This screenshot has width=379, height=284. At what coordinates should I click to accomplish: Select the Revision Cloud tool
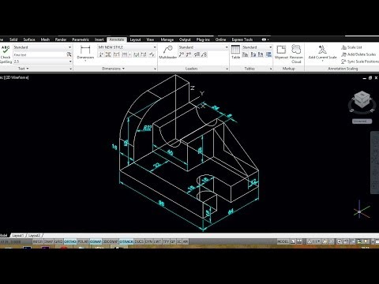tap(296, 54)
